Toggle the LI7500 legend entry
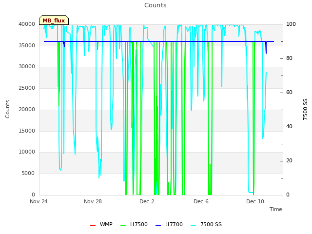This screenshot has height=234, width=312. [x=134, y=224]
